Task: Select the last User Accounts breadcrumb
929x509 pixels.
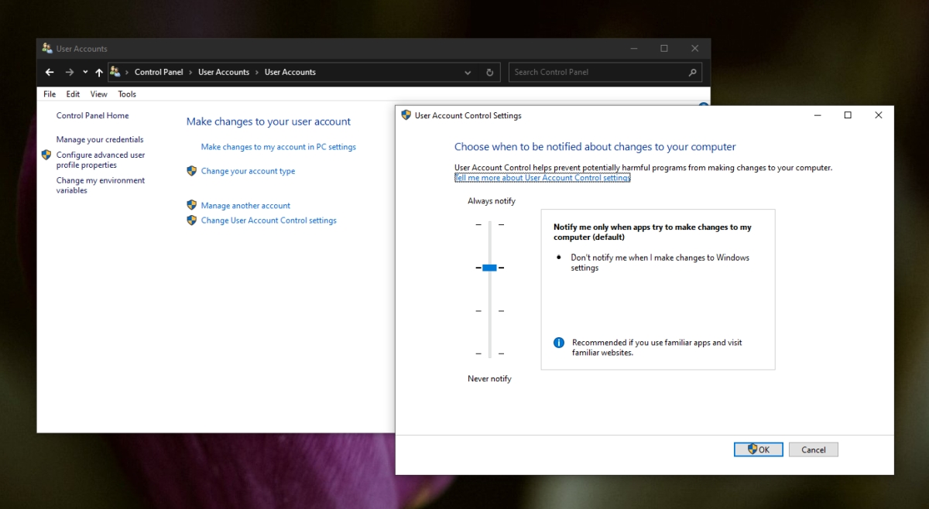Action: tap(290, 72)
